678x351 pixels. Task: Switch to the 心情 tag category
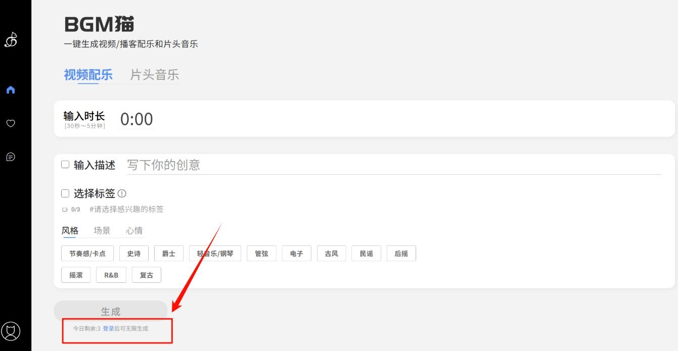pyautogui.click(x=134, y=230)
